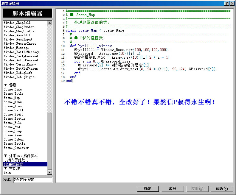236x195 pixels.
Task: Click code line 'class Scene_Map < Scene_Base'
Action: click(95, 30)
